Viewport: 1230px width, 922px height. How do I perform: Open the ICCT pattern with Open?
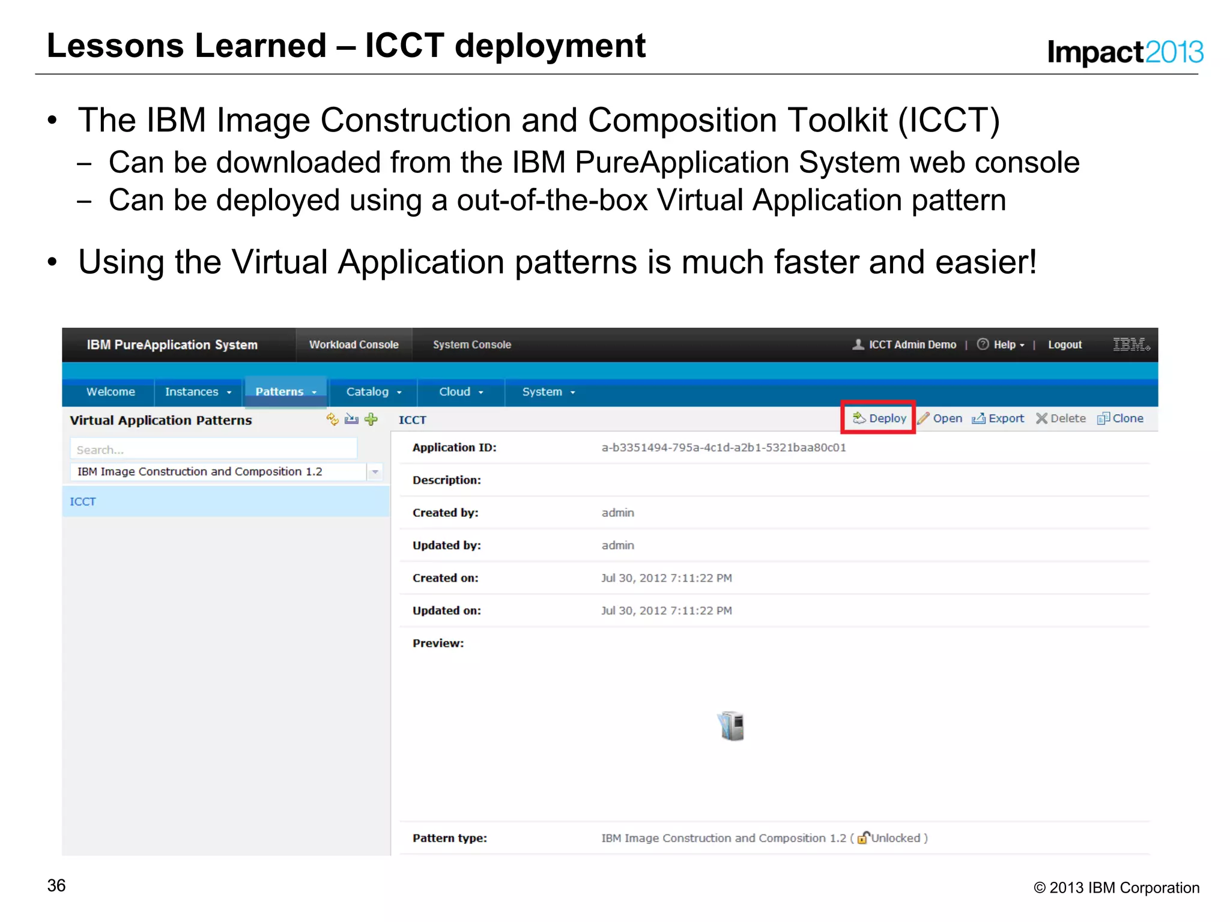coord(940,418)
